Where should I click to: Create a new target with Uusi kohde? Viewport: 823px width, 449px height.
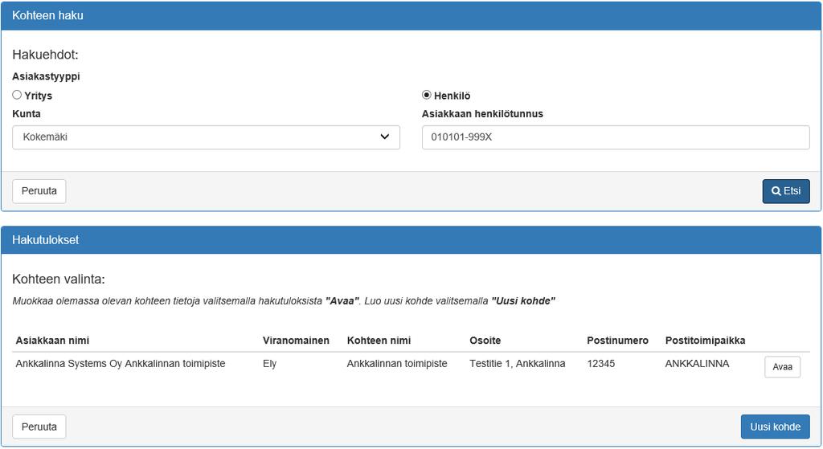[x=776, y=427]
